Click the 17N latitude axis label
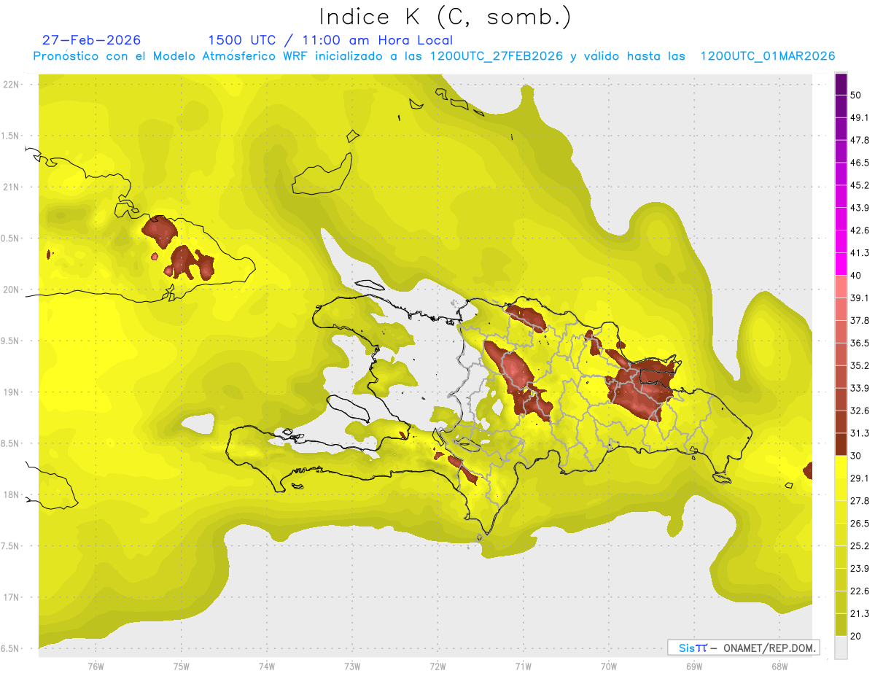This screenshot has height=676, width=875. pos(12,597)
